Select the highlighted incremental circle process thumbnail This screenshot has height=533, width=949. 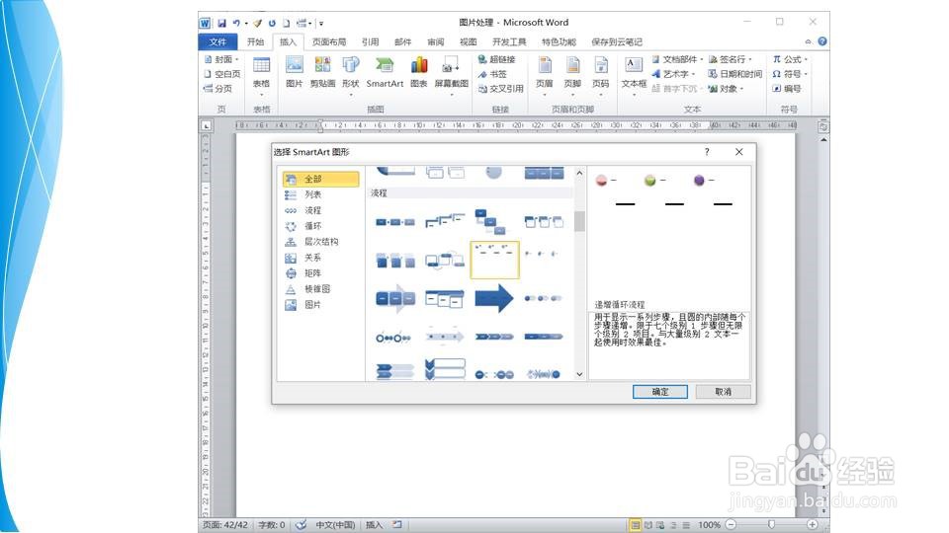pyautogui.click(x=494, y=260)
